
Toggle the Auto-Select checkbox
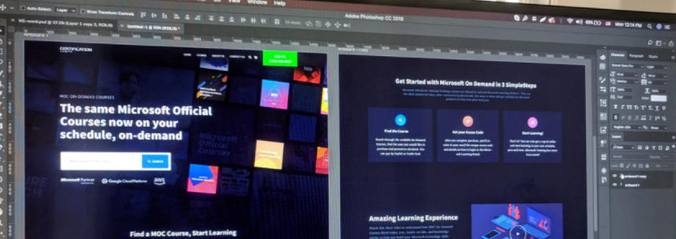point(22,9)
